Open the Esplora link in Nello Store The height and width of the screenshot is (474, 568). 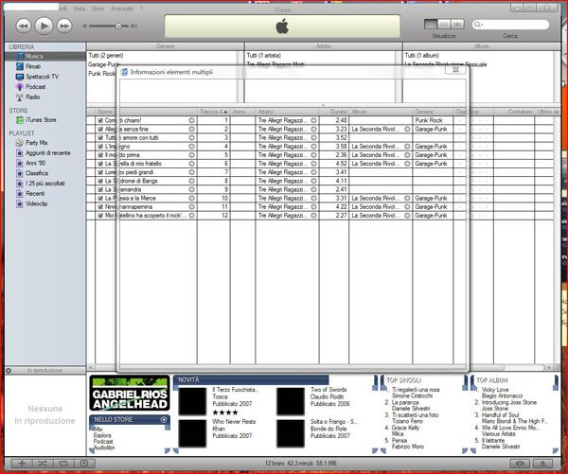102,435
